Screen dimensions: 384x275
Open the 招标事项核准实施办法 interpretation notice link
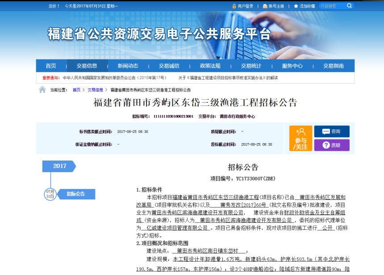pos(228,78)
